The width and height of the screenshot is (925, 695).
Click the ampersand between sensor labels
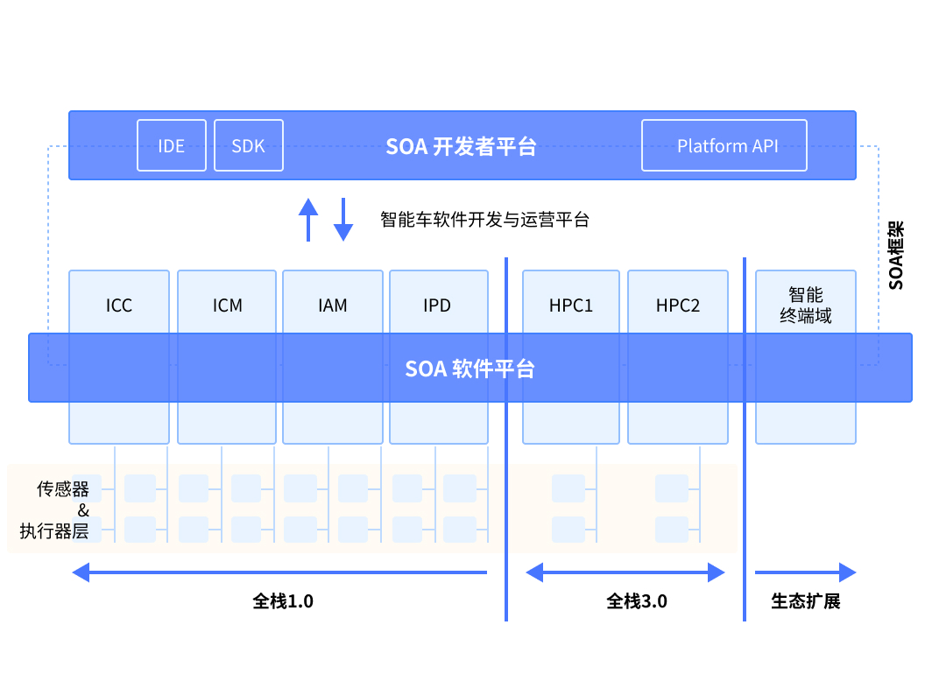pos(83,510)
